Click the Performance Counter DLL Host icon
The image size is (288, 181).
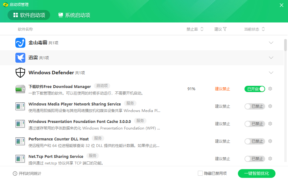pos(20,141)
